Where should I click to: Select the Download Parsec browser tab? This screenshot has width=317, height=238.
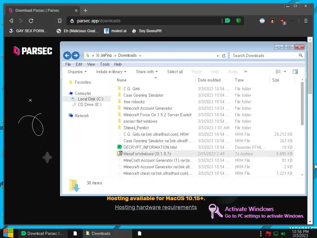coord(42,11)
